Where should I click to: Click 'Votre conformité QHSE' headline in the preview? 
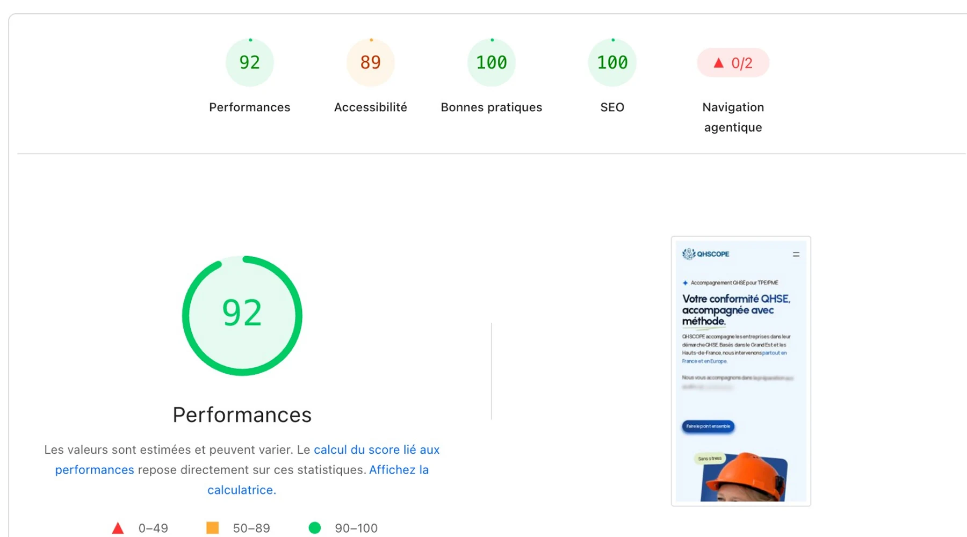tap(736, 299)
